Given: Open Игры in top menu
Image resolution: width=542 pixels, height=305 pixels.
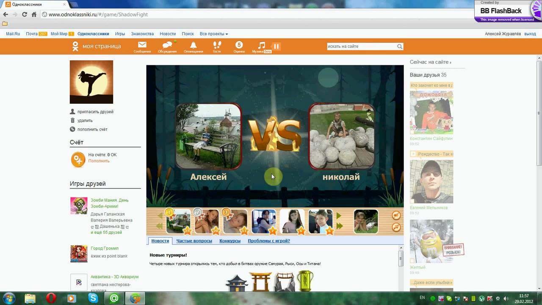Looking at the screenshot, I should click(x=120, y=34).
